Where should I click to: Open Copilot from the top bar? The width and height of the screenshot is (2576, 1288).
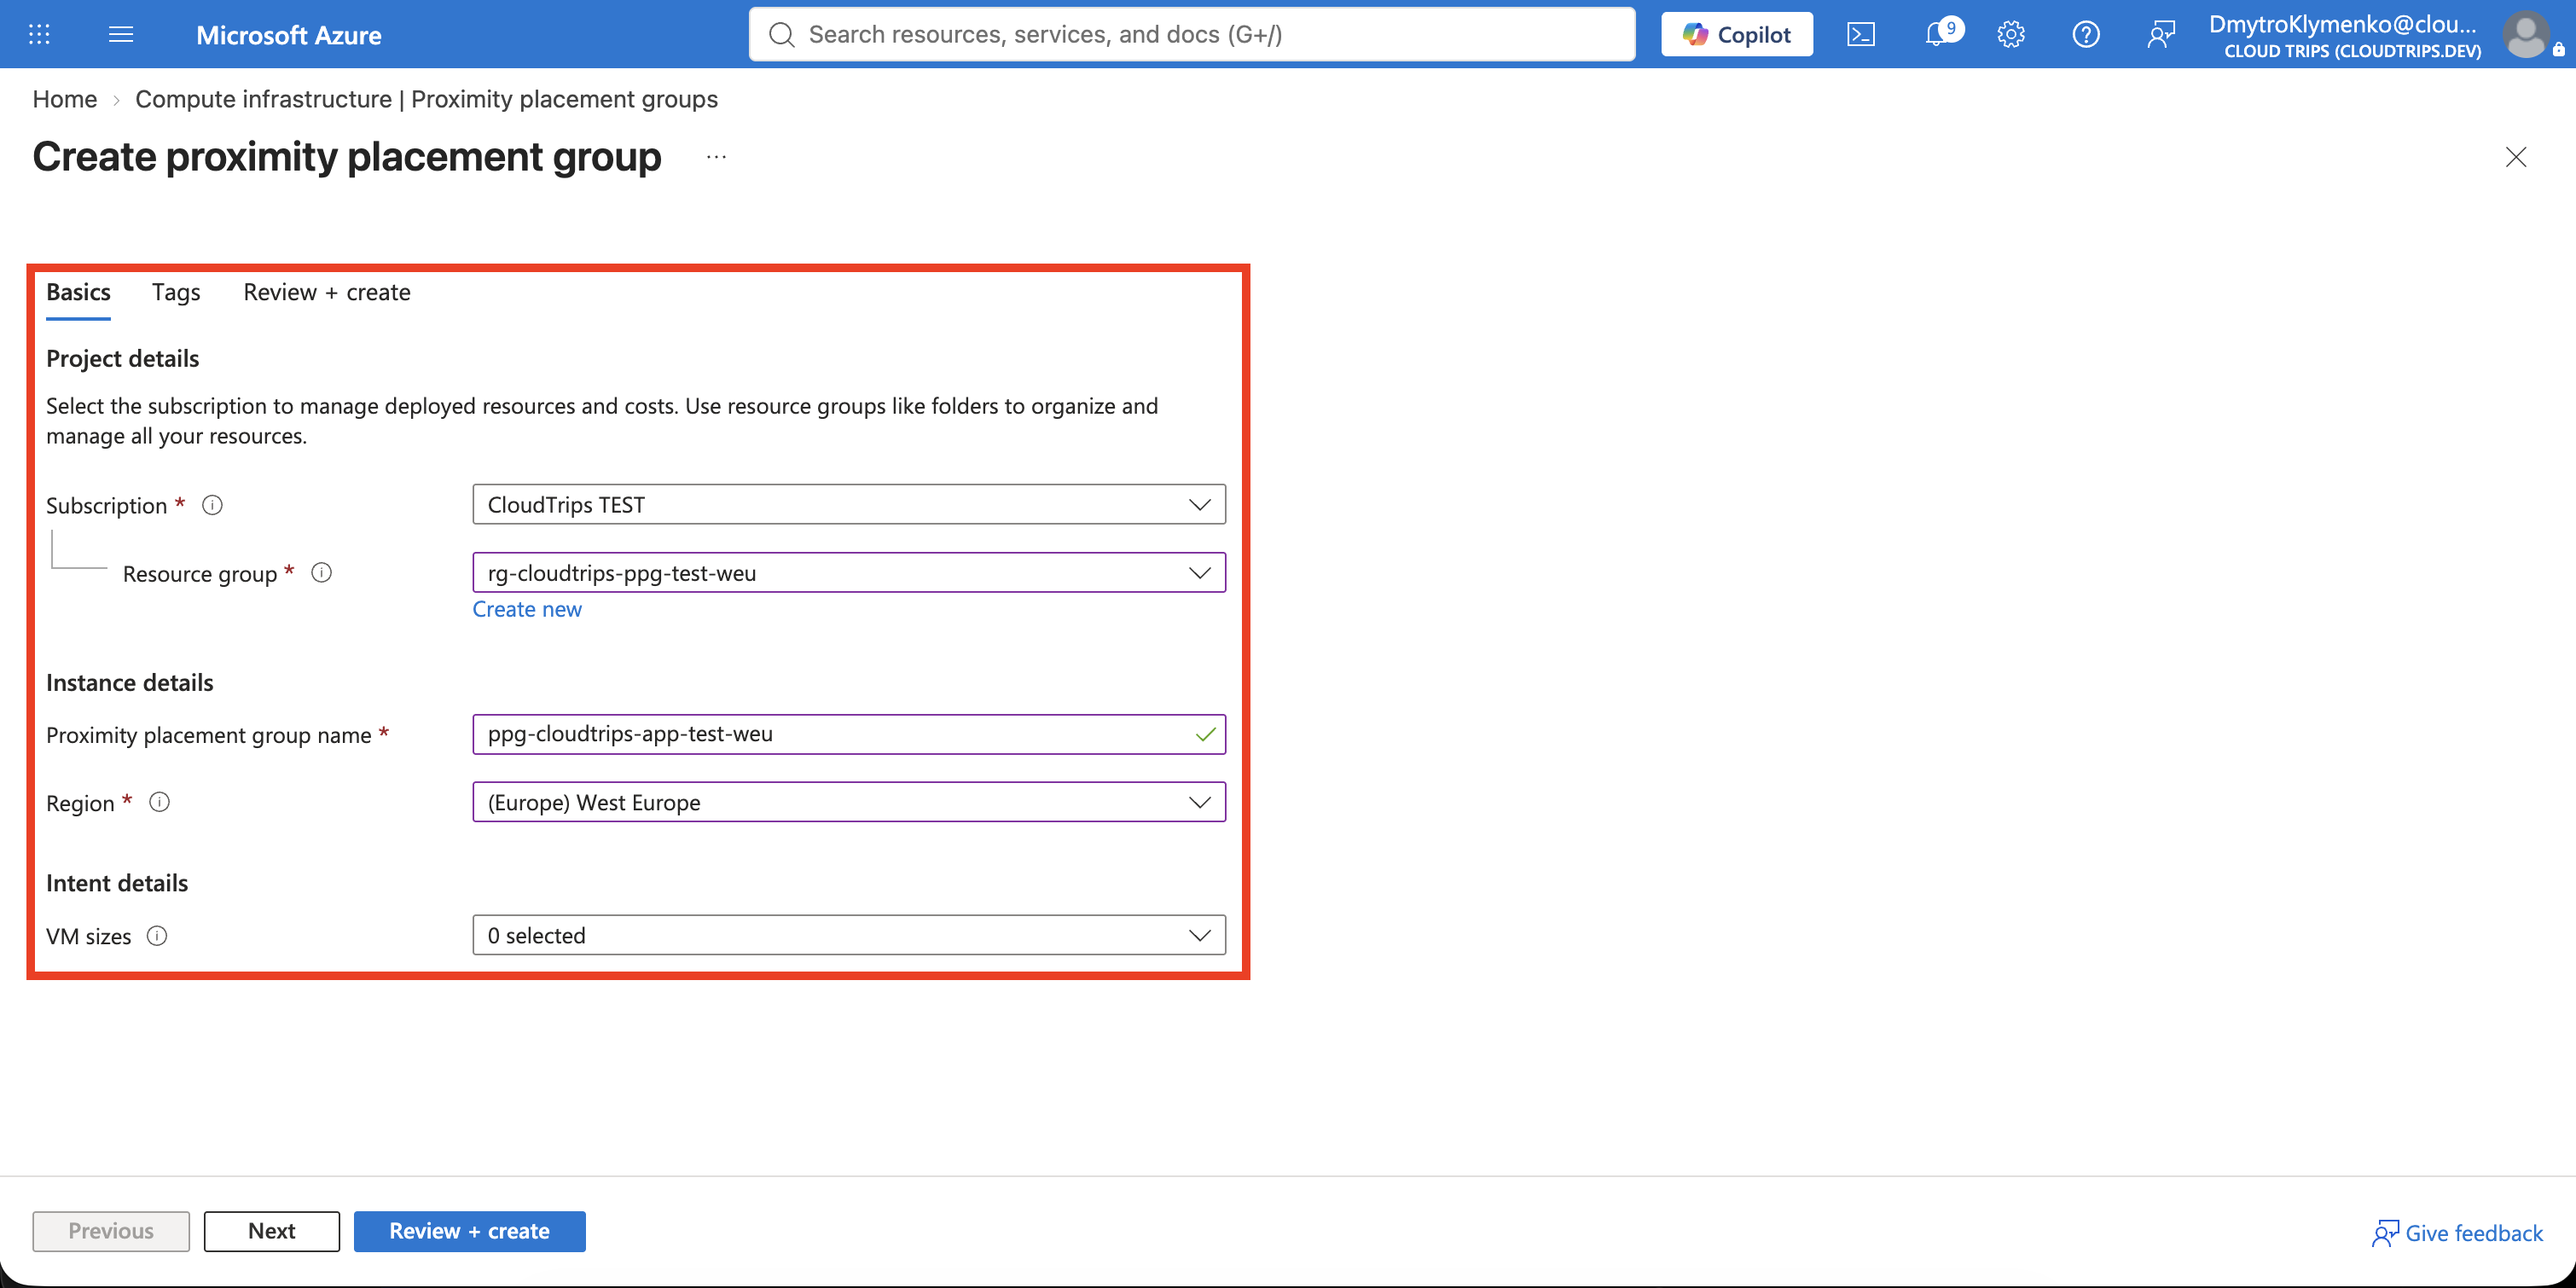tap(1736, 34)
